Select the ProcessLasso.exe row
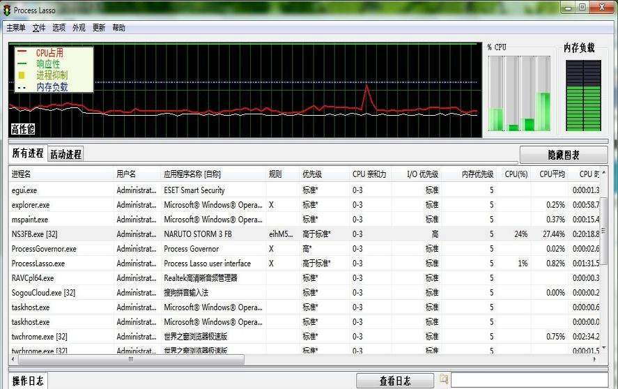Viewport: 618px width, 389px height. tap(304, 263)
